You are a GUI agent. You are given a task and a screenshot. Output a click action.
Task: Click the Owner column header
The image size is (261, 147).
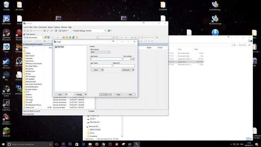click(160, 48)
